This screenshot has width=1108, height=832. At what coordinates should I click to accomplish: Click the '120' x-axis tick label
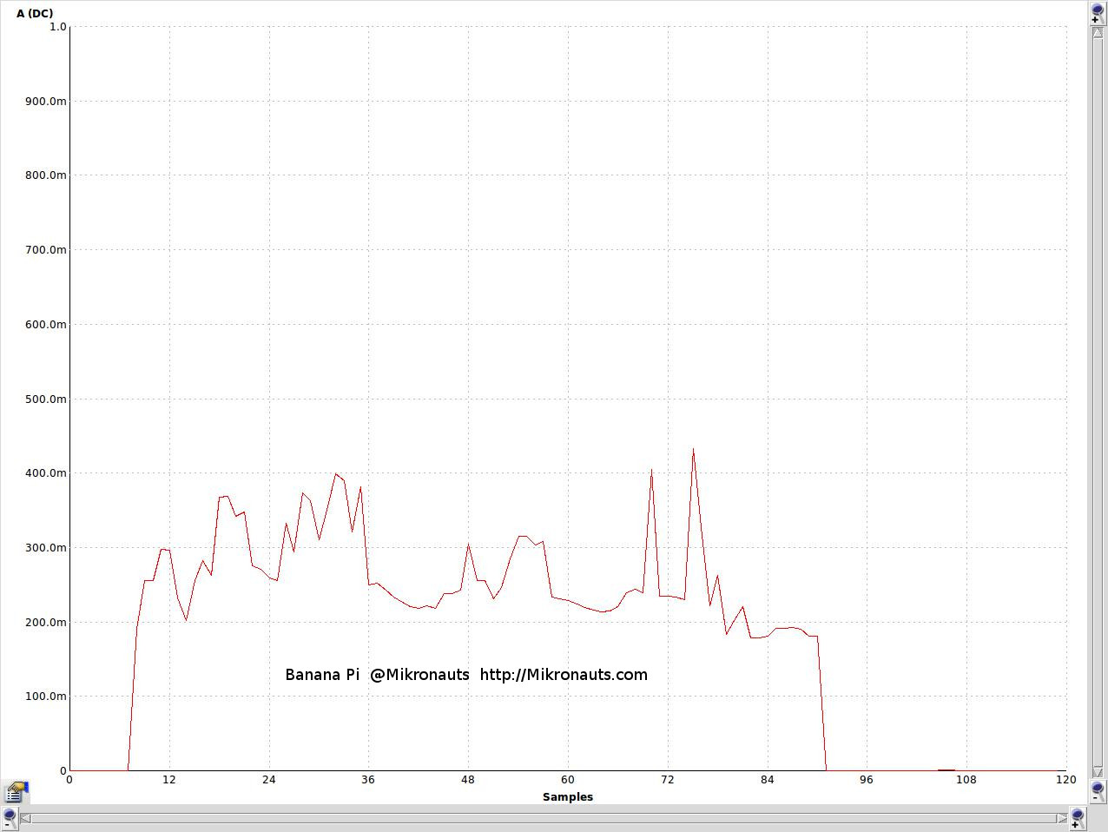1066,780
